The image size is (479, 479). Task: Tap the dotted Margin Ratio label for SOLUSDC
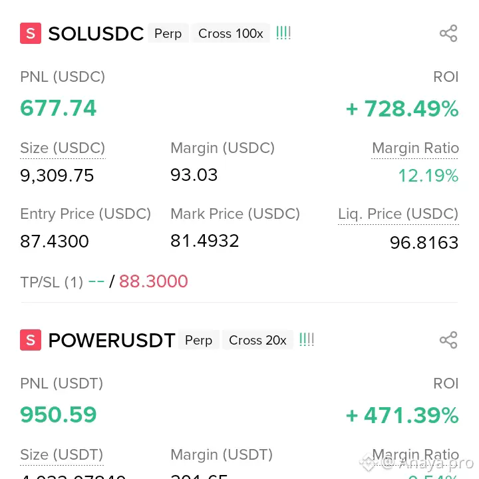tap(415, 148)
